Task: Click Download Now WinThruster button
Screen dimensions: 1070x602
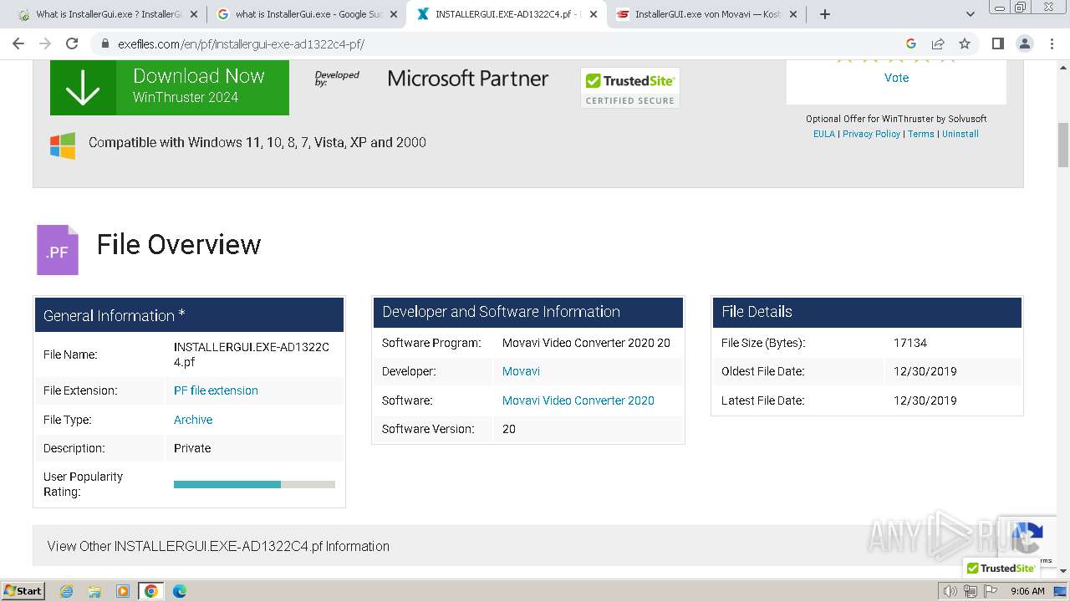Action: click(x=170, y=87)
